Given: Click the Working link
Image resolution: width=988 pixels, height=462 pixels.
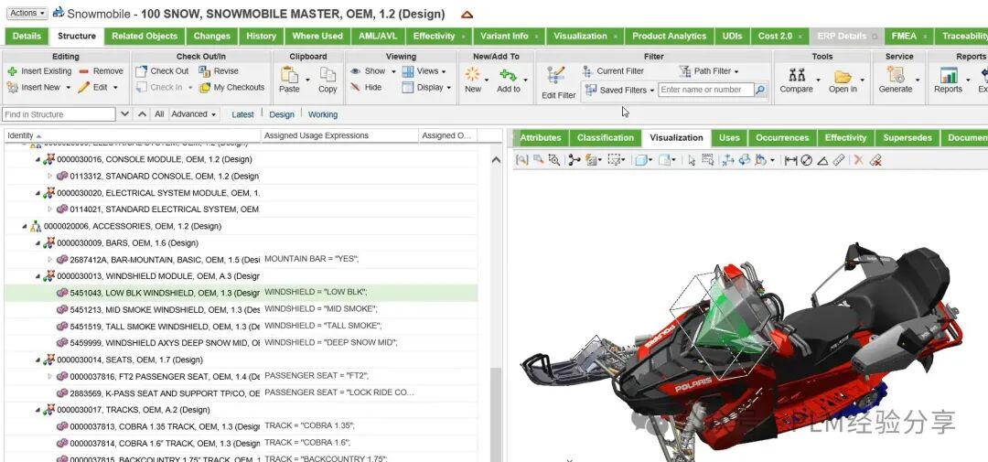Looking at the screenshot, I should [x=322, y=115].
